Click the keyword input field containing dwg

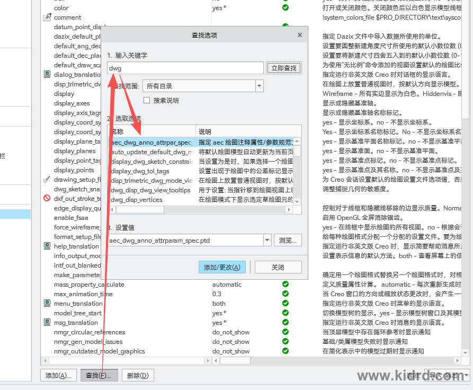185,68
